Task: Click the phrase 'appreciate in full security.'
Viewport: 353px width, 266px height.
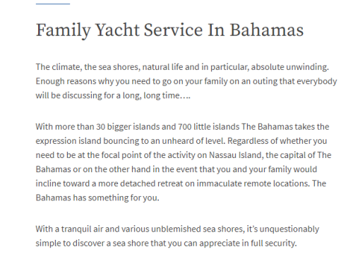Action: (x=248, y=243)
